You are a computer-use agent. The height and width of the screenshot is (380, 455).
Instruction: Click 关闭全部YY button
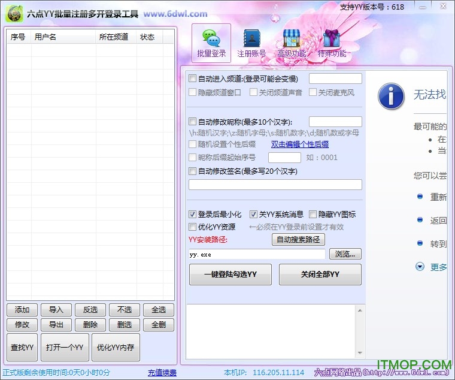pos(320,275)
